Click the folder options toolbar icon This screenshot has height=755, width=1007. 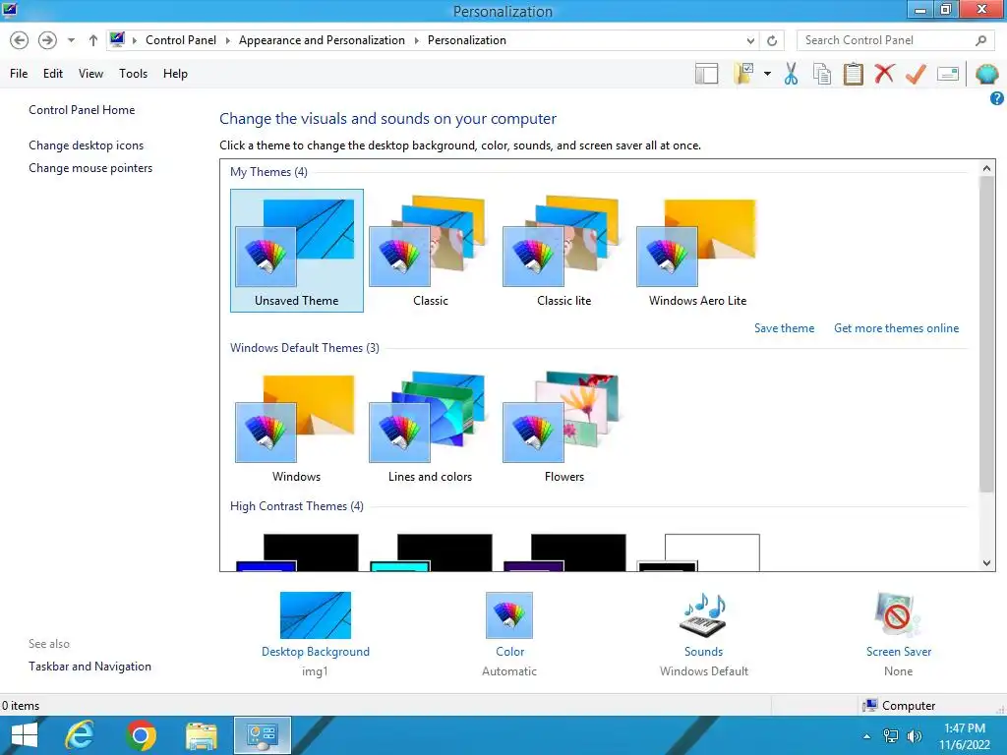tap(744, 73)
